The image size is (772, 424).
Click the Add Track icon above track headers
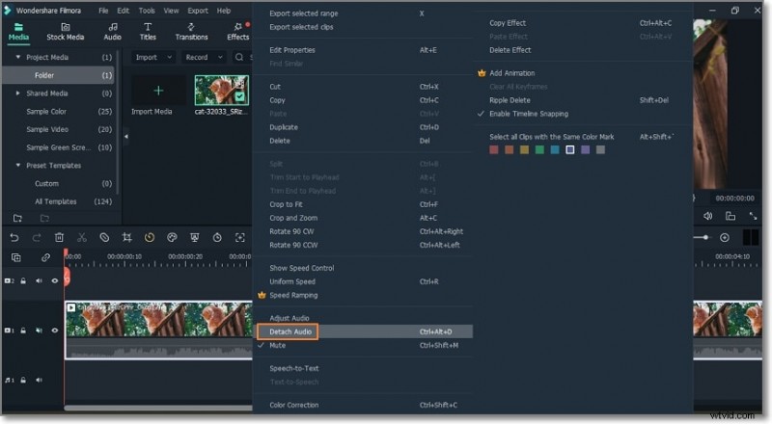coord(16,257)
